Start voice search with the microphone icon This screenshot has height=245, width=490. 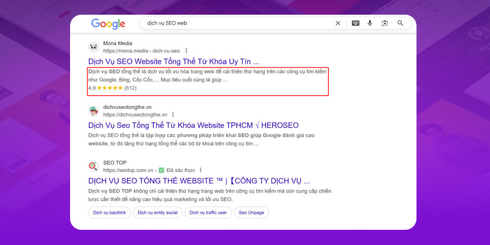click(x=370, y=23)
